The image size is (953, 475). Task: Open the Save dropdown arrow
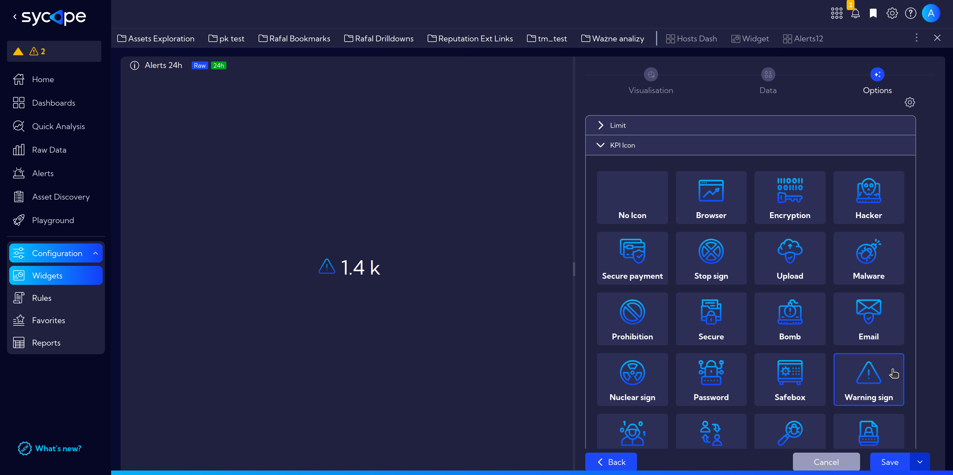click(919, 462)
